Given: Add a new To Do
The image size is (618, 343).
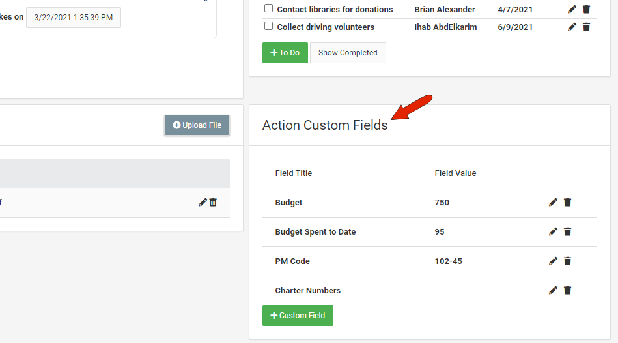Looking at the screenshot, I should (285, 53).
